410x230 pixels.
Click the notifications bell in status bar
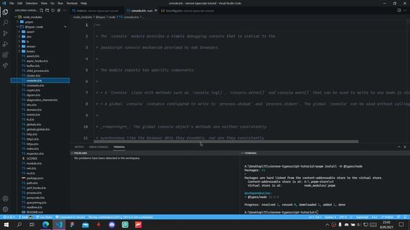[x=405, y=217]
